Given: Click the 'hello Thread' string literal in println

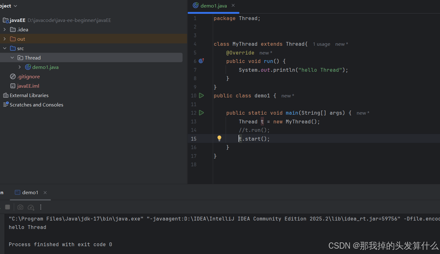Looking at the screenshot, I should coord(320,70).
